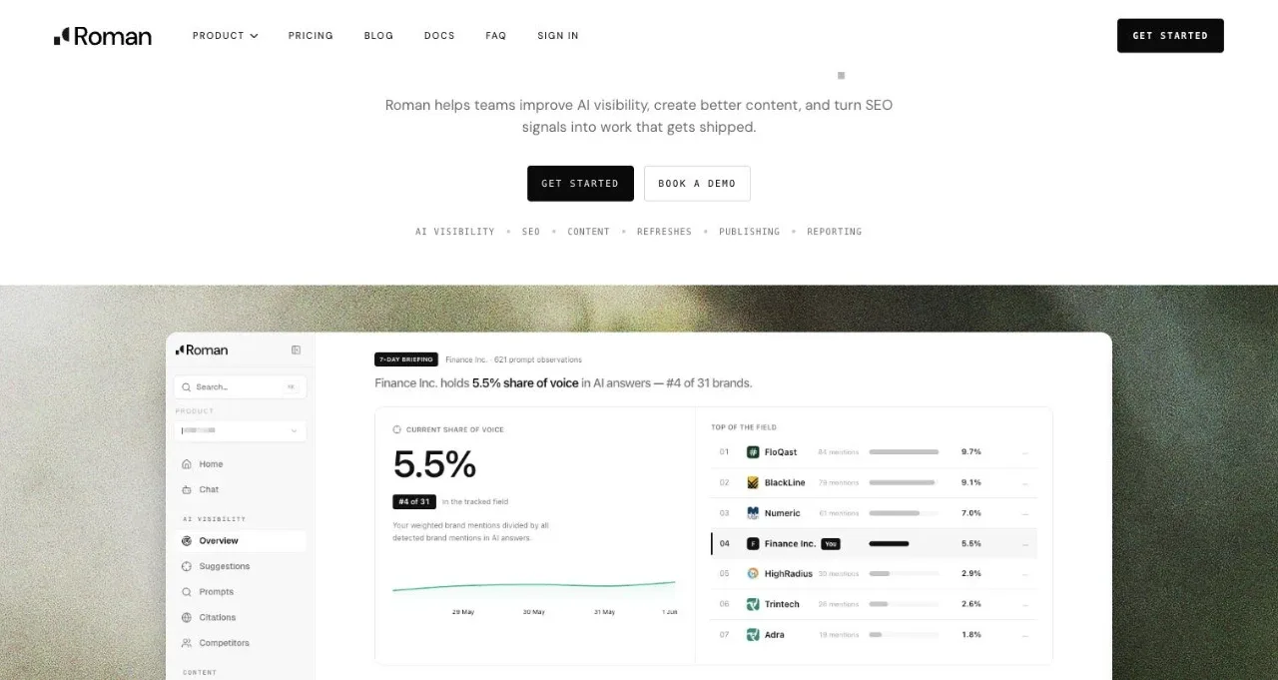Image resolution: width=1278 pixels, height=680 pixels.
Task: Open the Product dropdown in the navigation bar
Action: pyautogui.click(x=226, y=36)
